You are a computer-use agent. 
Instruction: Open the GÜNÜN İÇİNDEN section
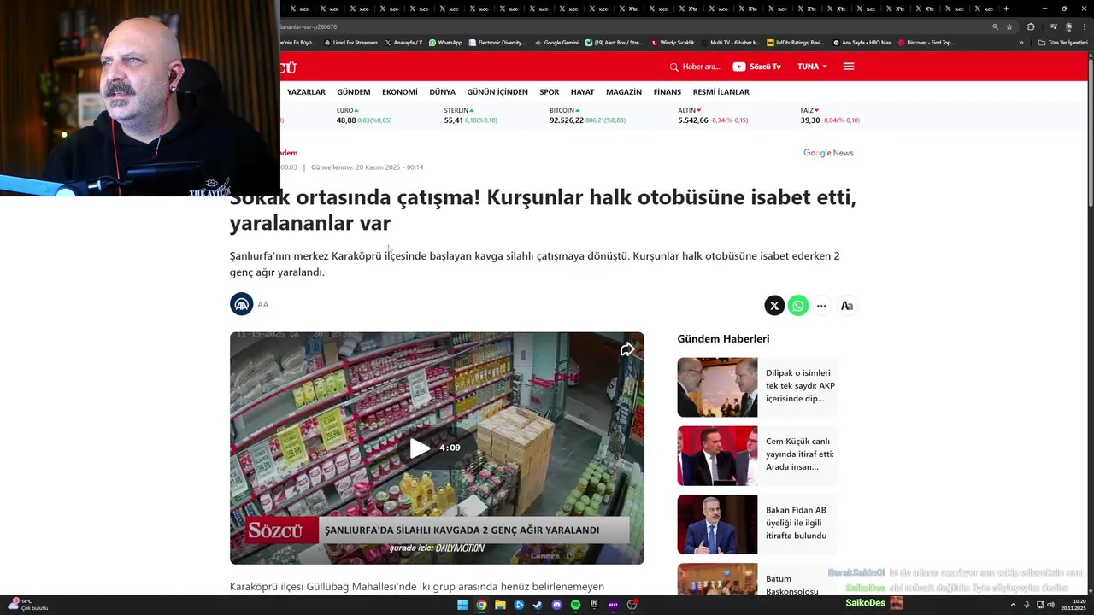tap(497, 92)
